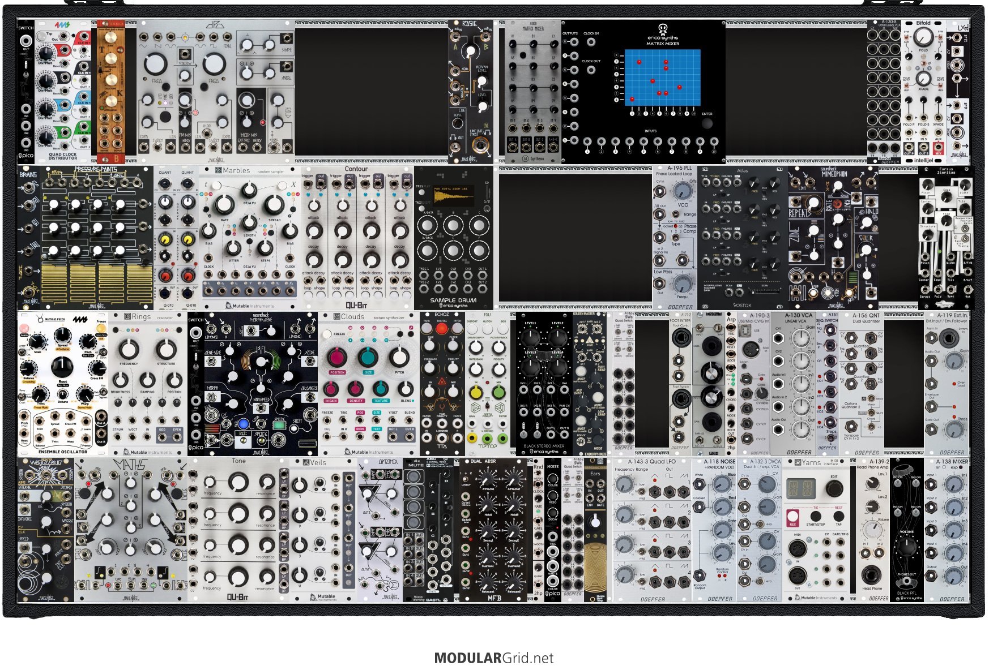Select the Intellijel Bifold module
The width and height of the screenshot is (989, 670).
tap(923, 92)
